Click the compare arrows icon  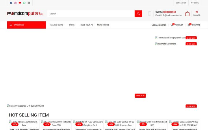(189, 25)
